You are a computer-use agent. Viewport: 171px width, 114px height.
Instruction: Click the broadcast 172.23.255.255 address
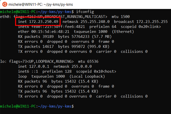point(141,21)
